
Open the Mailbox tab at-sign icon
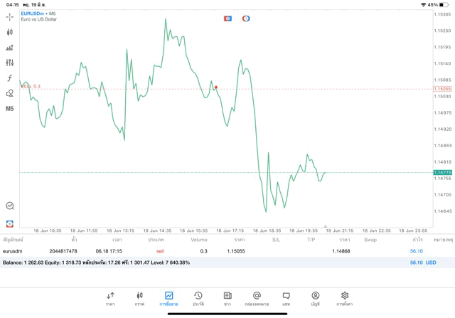257,298
